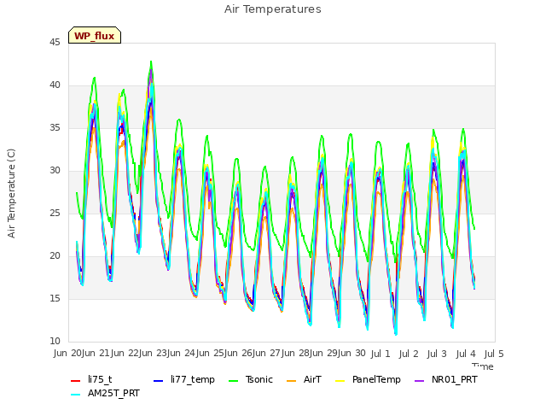Click the 40 y-axis tick label
Viewport: 546px width, 410px height.
tap(55, 85)
